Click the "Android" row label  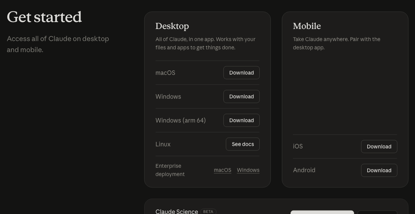304,170
